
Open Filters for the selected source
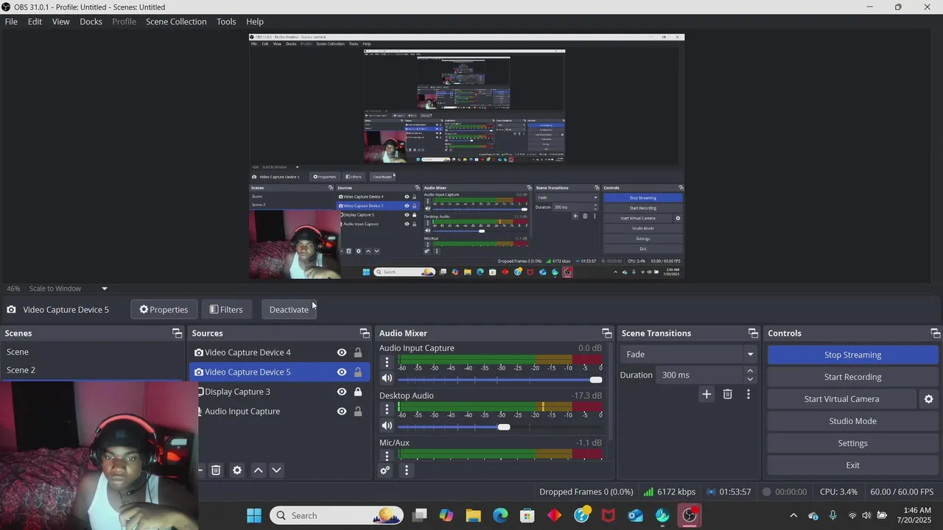(226, 309)
